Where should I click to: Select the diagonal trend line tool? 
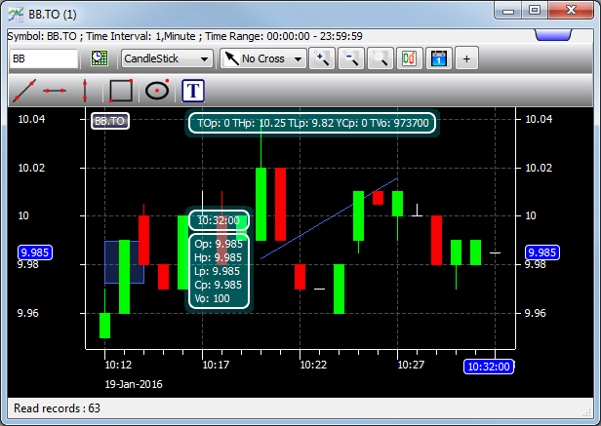(x=24, y=91)
